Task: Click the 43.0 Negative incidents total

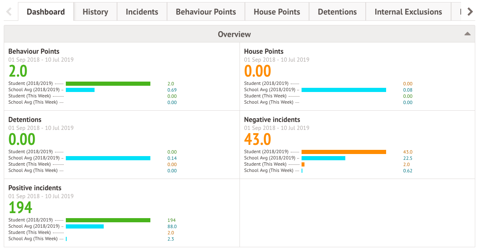Action: pyautogui.click(x=258, y=139)
